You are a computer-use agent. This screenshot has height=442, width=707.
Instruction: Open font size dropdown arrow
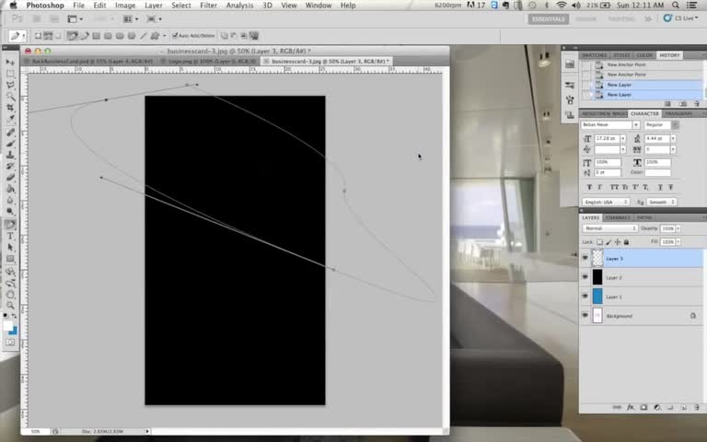point(623,138)
